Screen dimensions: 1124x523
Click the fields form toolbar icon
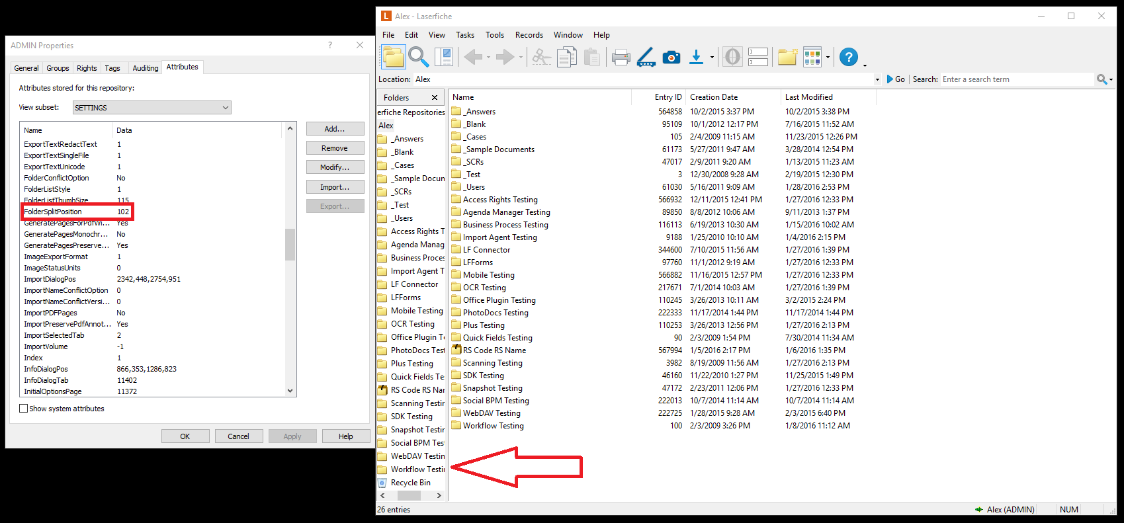758,57
